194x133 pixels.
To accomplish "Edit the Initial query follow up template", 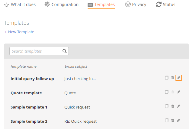I will click(179, 78).
